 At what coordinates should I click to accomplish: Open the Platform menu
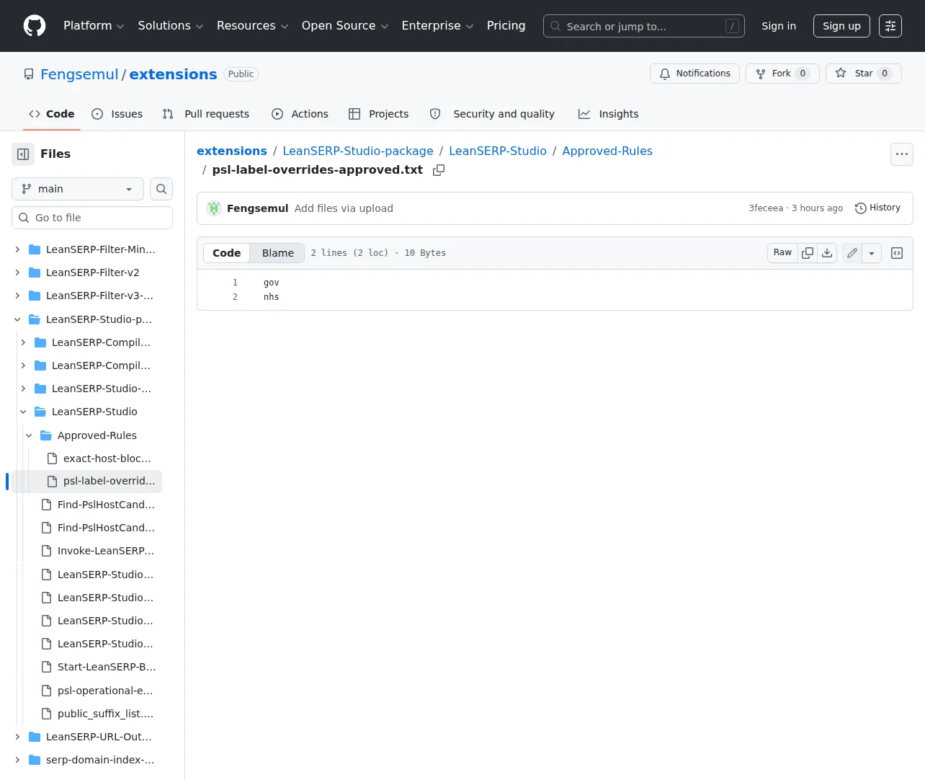(x=94, y=26)
